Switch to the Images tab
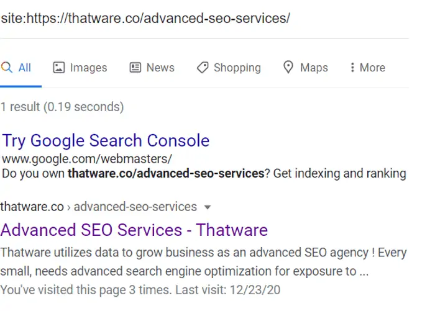Viewport: 435px width, 311px height. click(88, 68)
